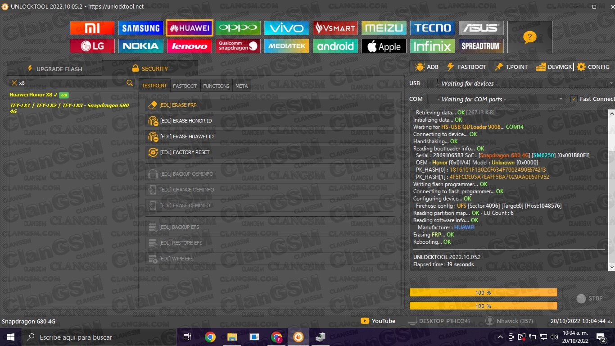This screenshot has height=346, width=615.
Task: Clear the model search with X icon
Action: (x=14, y=83)
